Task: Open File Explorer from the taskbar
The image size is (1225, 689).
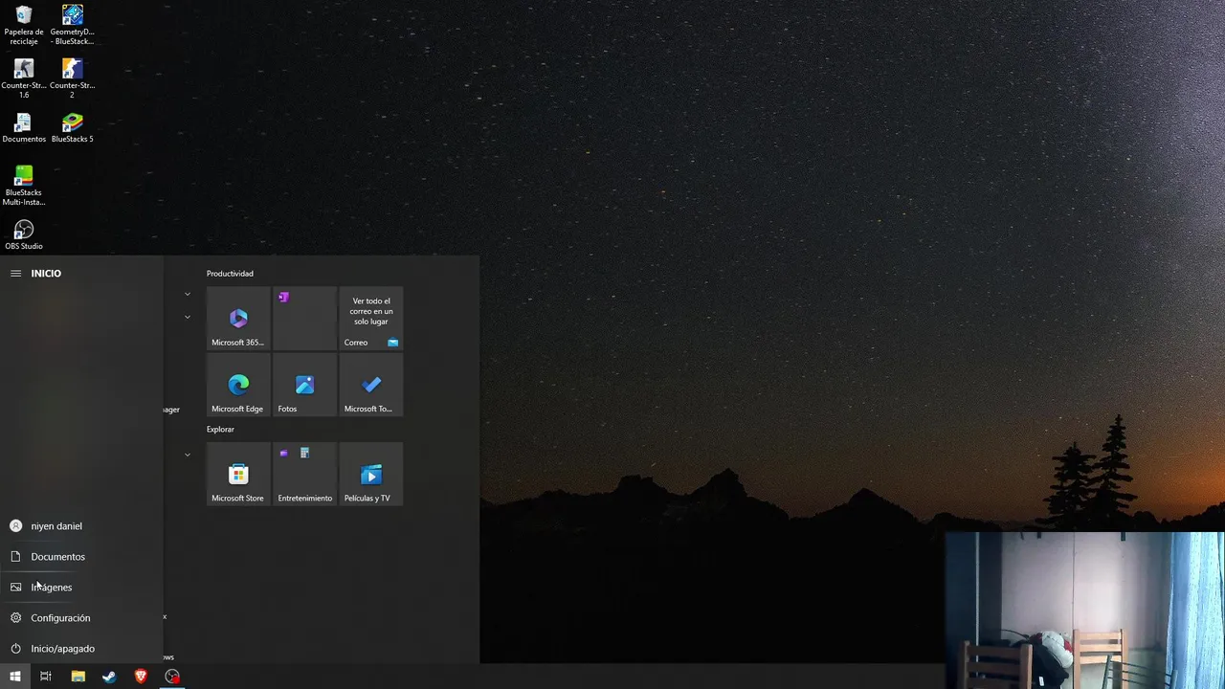Action: pos(78,677)
